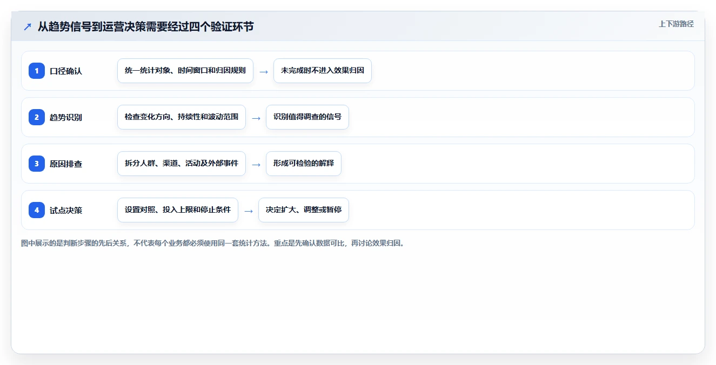Click the arrow in the 试点决策 row
The image size is (716, 365).
point(249,211)
